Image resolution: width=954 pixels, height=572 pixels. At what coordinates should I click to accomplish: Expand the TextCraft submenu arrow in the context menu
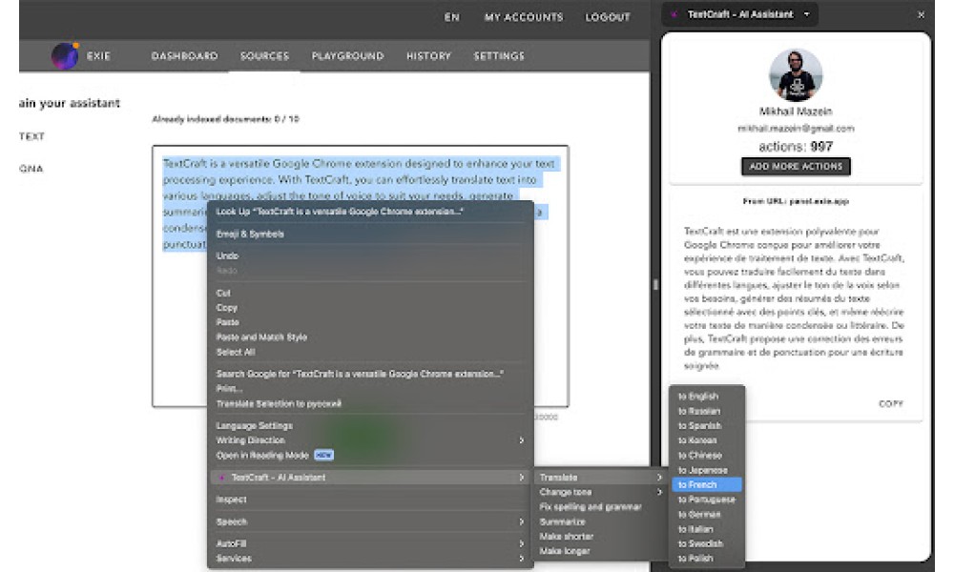(522, 478)
